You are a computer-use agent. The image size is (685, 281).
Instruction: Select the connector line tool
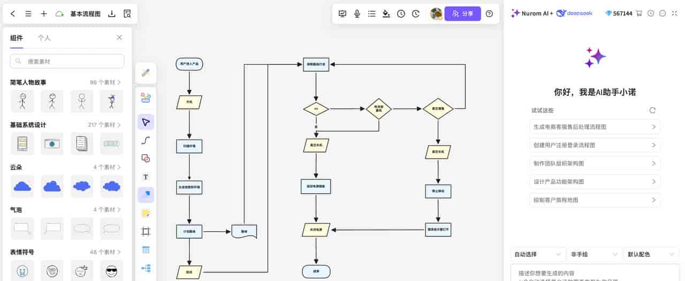[146, 140]
